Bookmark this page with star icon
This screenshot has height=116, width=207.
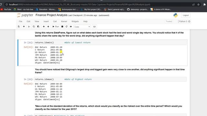[x=198, y=5]
